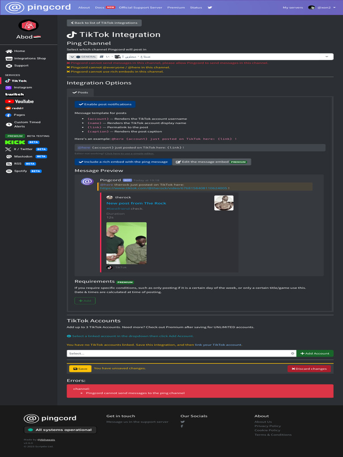The height and width of the screenshot is (457, 343).
Task: Open the Twitch service in sidebar
Action: [x=15, y=94]
